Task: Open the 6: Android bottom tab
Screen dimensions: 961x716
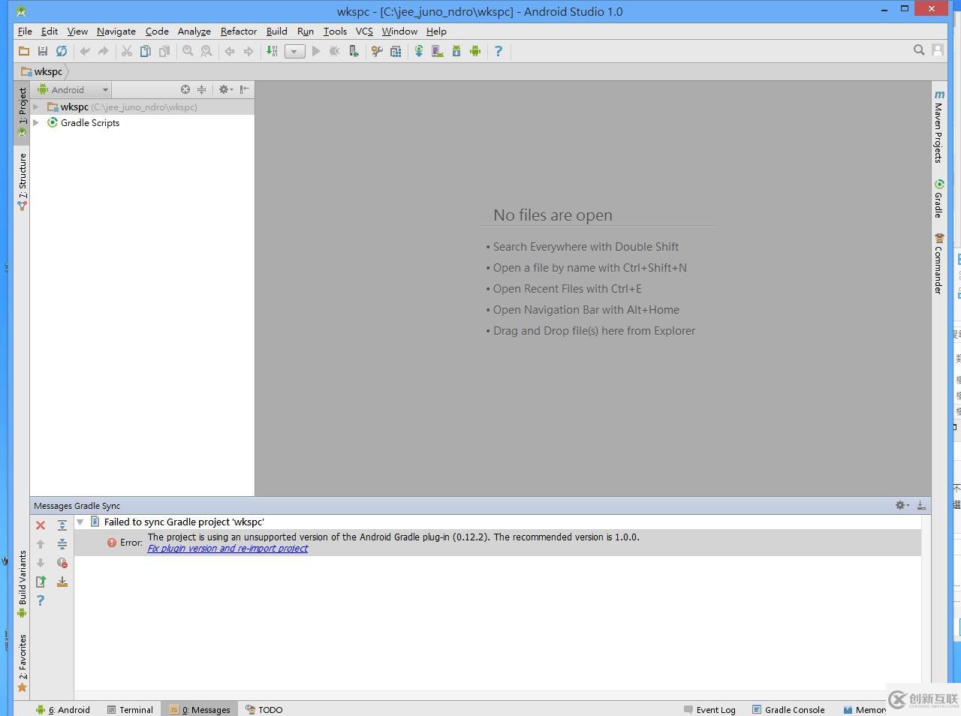Action: [x=63, y=709]
